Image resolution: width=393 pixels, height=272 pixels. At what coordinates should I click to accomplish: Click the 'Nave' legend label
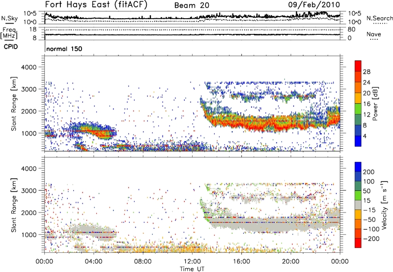coord(374,34)
